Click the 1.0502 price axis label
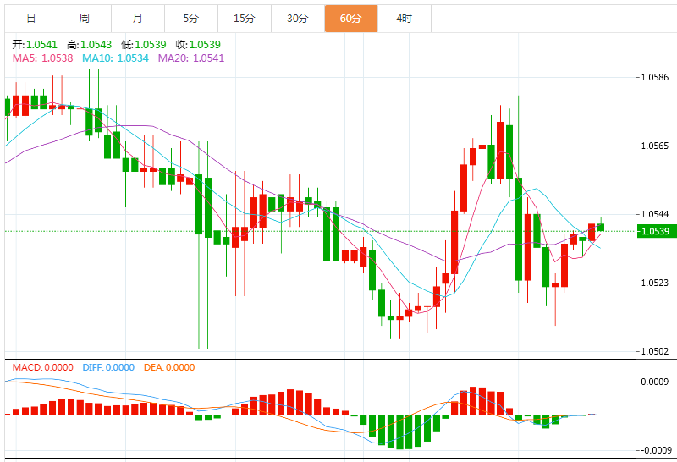The image size is (677, 462). pyautogui.click(x=654, y=351)
